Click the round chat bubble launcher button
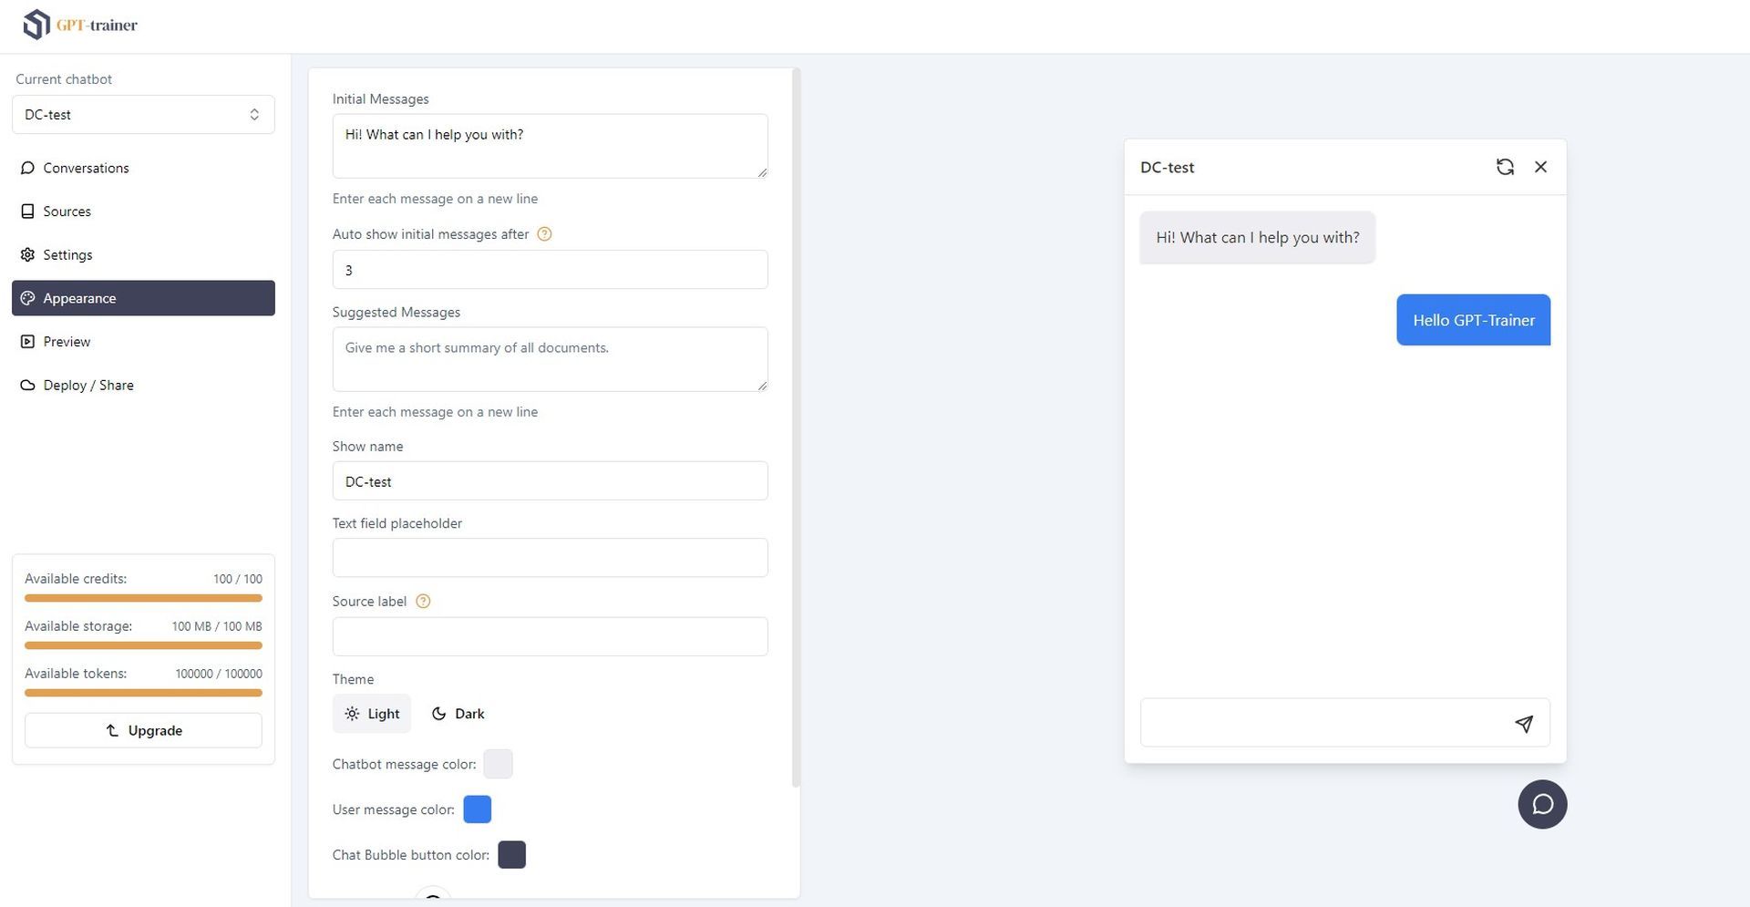 tap(1542, 805)
